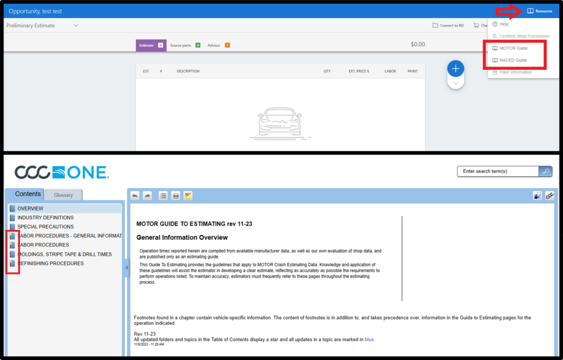This screenshot has width=563, height=360.
Task: Select MOTOR Guide from Resources menu
Action: click(513, 48)
